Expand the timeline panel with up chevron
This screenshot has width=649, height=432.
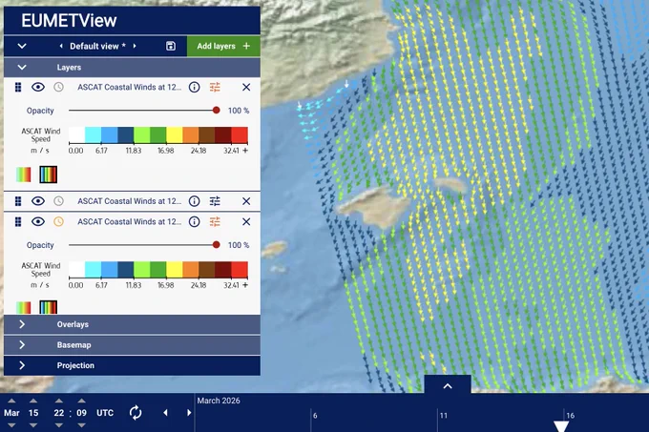448,385
